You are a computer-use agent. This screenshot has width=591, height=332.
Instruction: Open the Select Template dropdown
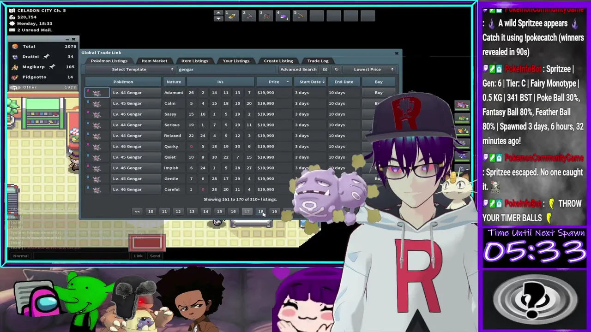(x=130, y=69)
